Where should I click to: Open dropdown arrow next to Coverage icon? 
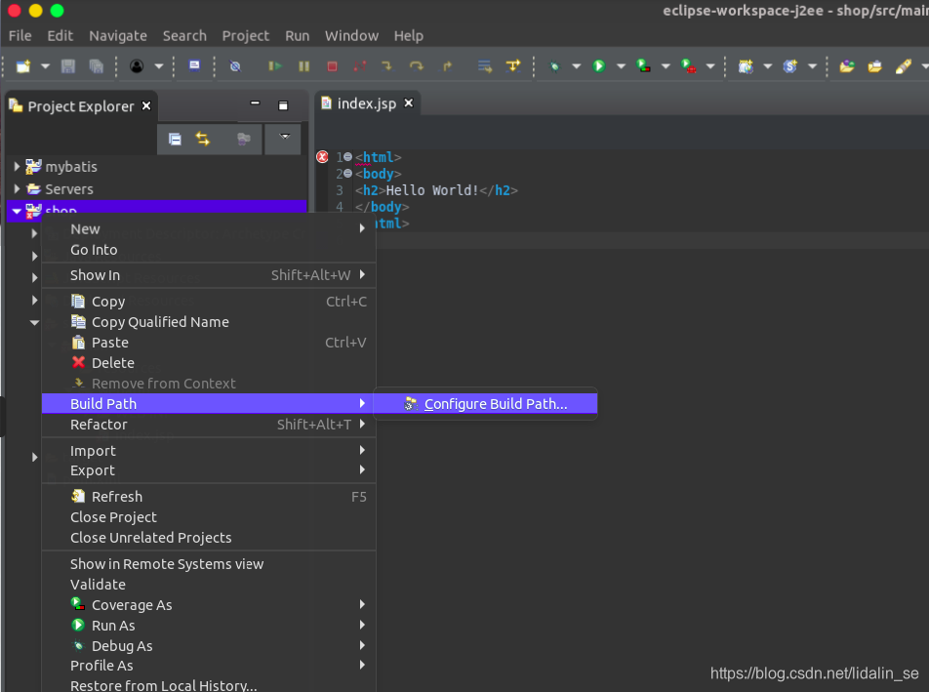pyautogui.click(x=666, y=65)
